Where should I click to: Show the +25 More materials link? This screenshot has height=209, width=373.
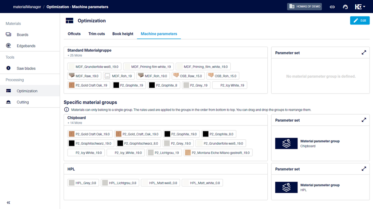(75, 55)
